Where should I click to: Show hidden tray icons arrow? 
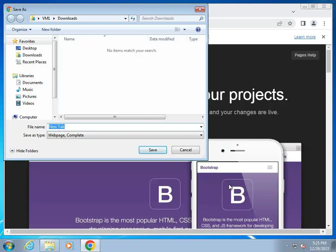[287, 246]
